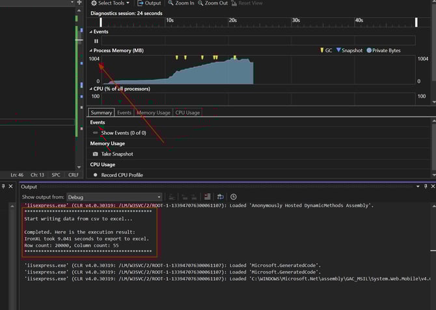The width and height of the screenshot is (436, 310).
Task: Click the Reset View button
Action: click(x=247, y=3)
